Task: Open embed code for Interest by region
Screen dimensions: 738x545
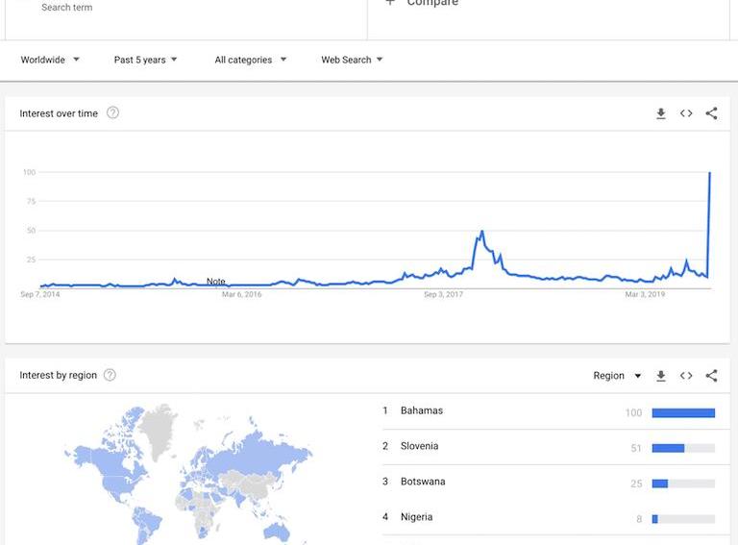Action: click(x=686, y=376)
